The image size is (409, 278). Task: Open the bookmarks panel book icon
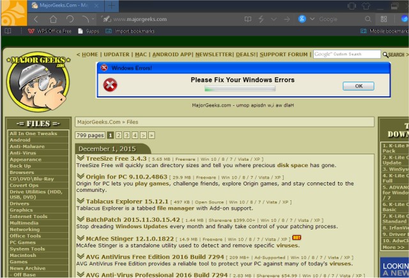(8, 31)
